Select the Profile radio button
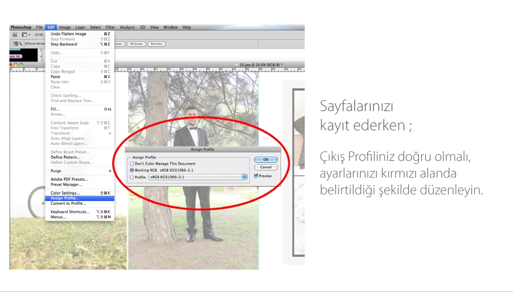513x294 pixels. click(x=132, y=177)
